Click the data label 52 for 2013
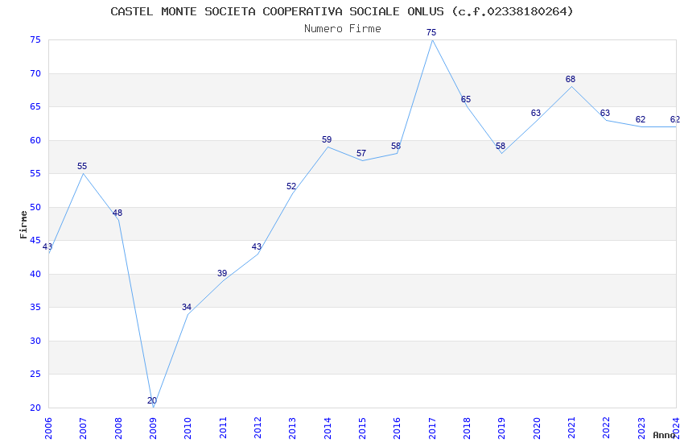 [x=291, y=186]
